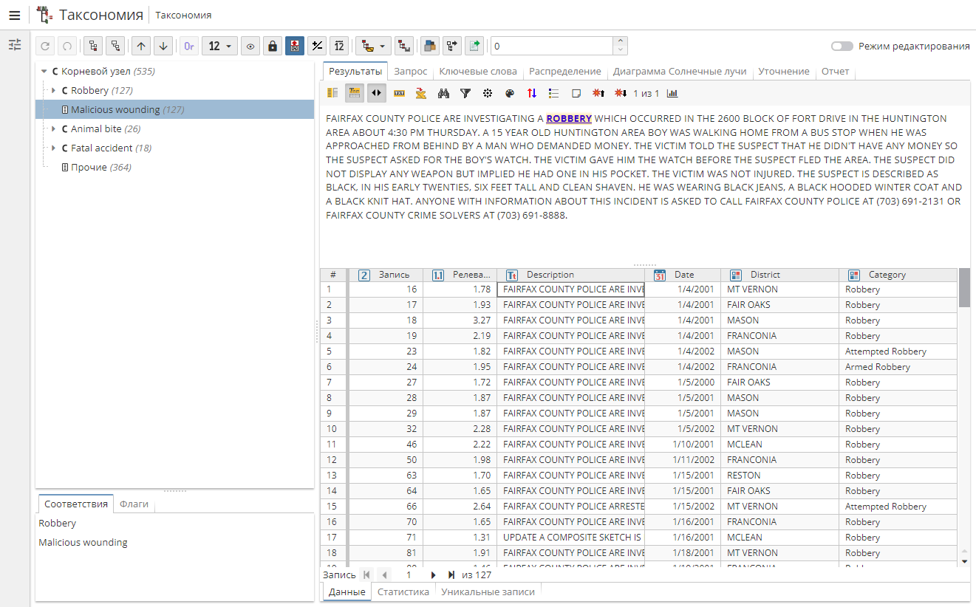Click the sticky note icon

(x=576, y=93)
